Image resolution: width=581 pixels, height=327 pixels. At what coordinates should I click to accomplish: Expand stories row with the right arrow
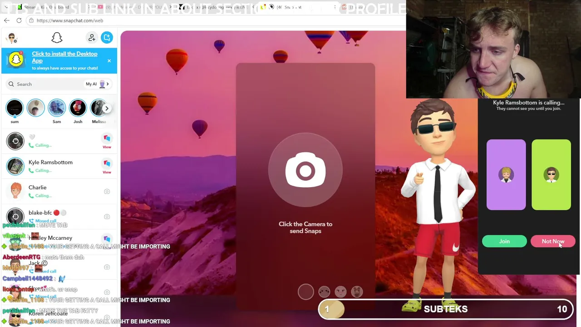pos(107,108)
